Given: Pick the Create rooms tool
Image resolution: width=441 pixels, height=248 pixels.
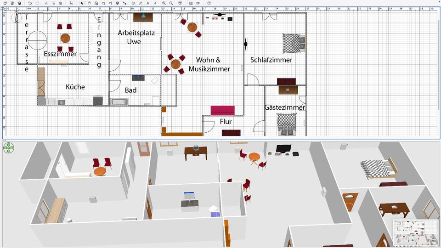Looking at the screenshot, I should (x=104, y=3).
